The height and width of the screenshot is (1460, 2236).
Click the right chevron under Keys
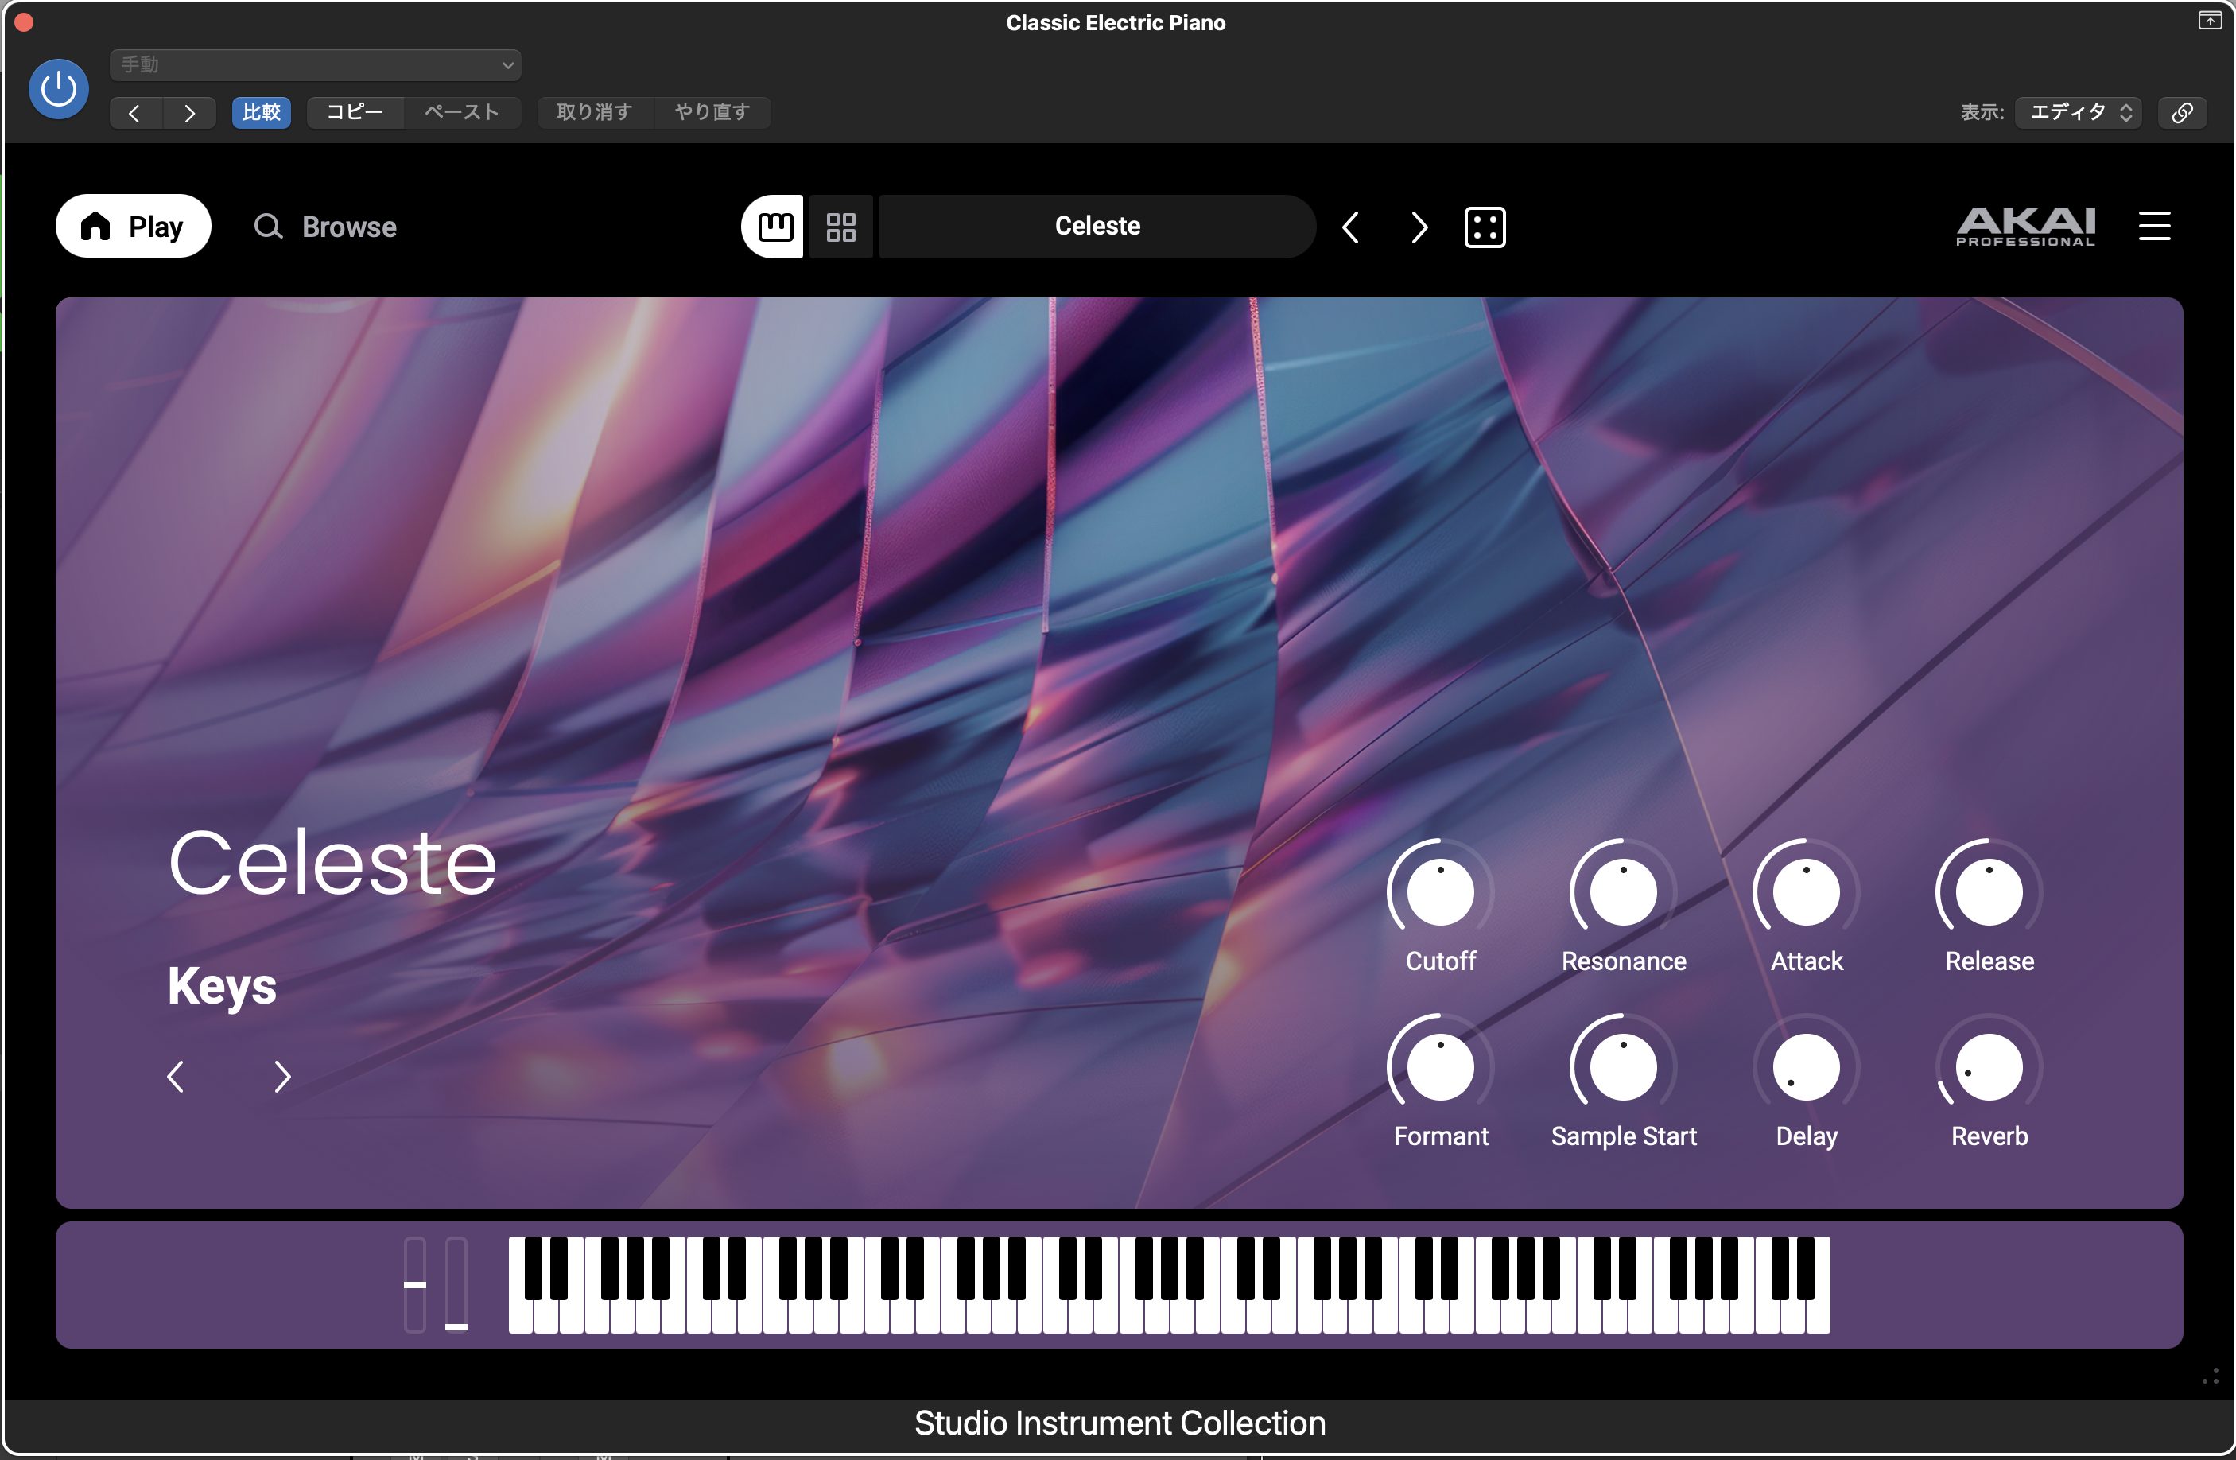(281, 1076)
